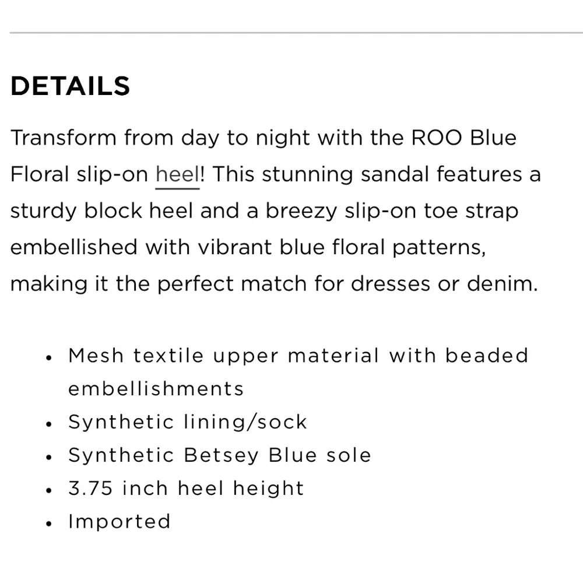Click the "Transform from day to night" text
This screenshot has width=583, height=583.
click(x=156, y=138)
